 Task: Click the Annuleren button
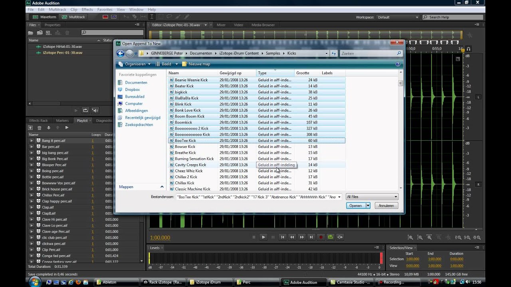(x=386, y=206)
